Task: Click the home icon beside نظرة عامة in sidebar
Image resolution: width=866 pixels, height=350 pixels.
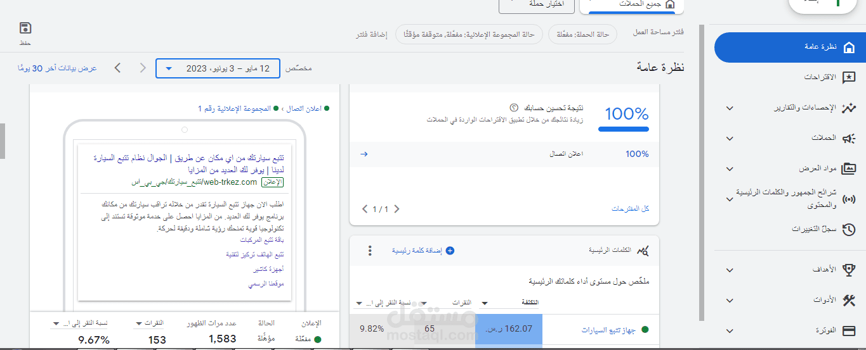Action: 848,47
